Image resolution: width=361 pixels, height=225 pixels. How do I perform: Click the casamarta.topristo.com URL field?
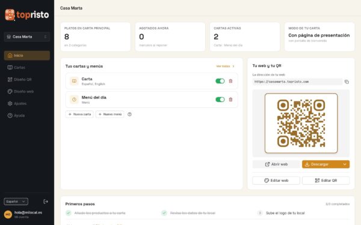[x=297, y=82]
